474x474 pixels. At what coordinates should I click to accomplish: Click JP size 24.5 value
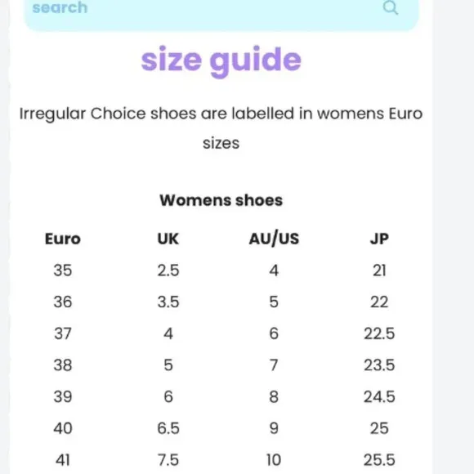pos(379,396)
